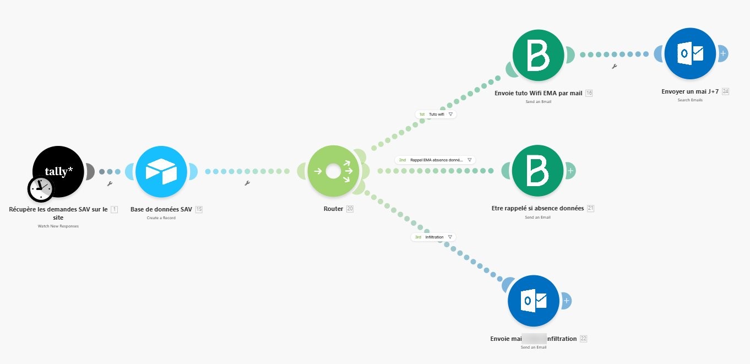The image size is (750, 364).
Task: Add a module after Etre rappelé module
Action: pyautogui.click(x=570, y=171)
